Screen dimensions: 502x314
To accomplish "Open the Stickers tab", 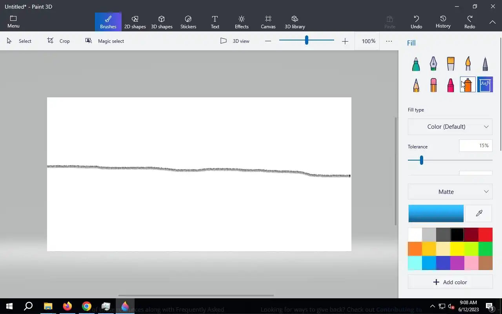I will [x=188, y=22].
